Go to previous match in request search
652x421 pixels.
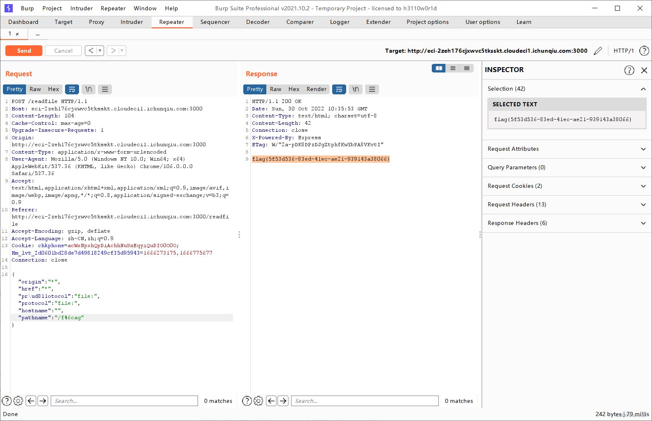(31, 401)
